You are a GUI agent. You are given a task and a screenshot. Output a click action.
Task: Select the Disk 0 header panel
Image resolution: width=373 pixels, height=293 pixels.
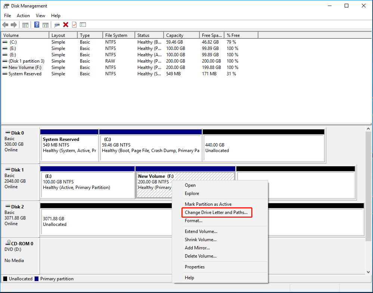tap(20, 145)
